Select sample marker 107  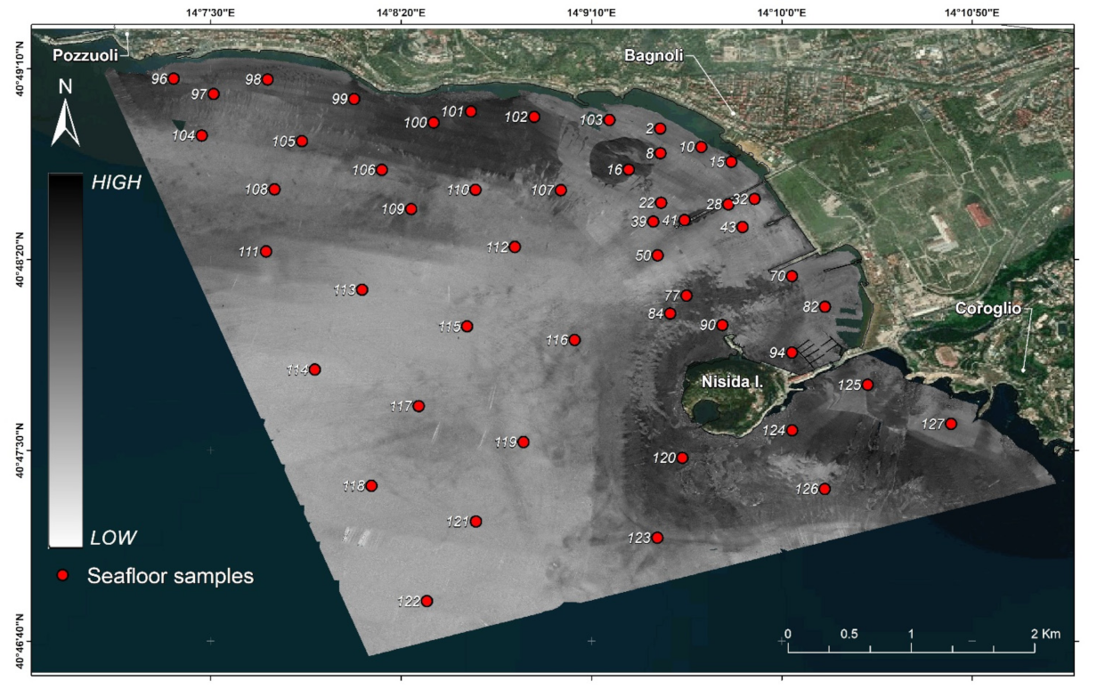point(561,190)
